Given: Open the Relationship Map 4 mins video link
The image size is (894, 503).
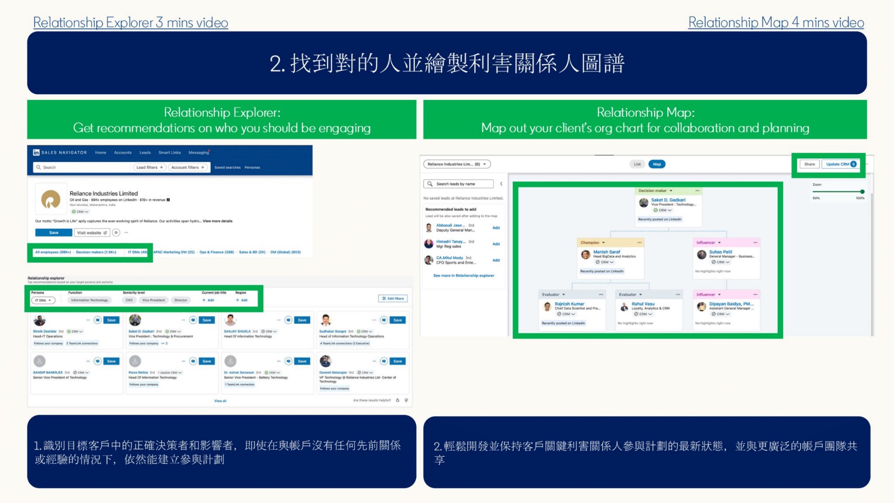Looking at the screenshot, I should [x=776, y=22].
